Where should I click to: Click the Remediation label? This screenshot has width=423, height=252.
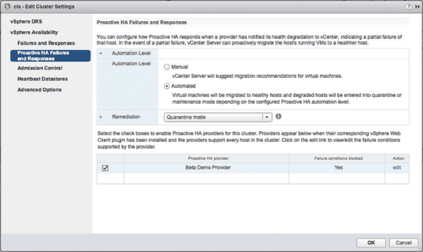(126, 117)
